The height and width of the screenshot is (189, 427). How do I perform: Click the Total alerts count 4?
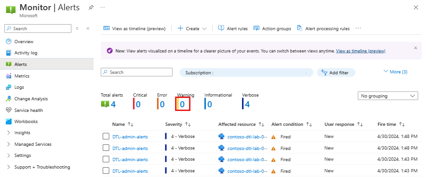coord(113,104)
